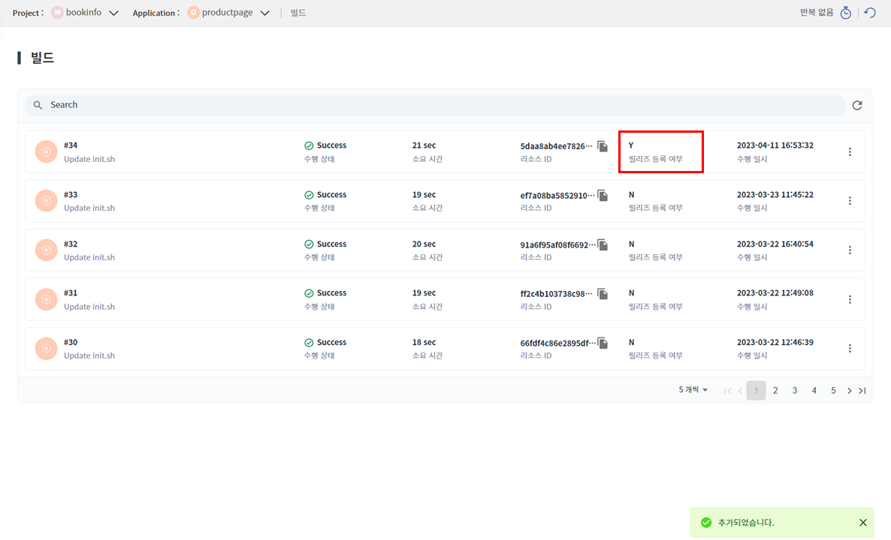Go to next page arrow
Viewport: 891px width, 540px height.
[849, 390]
